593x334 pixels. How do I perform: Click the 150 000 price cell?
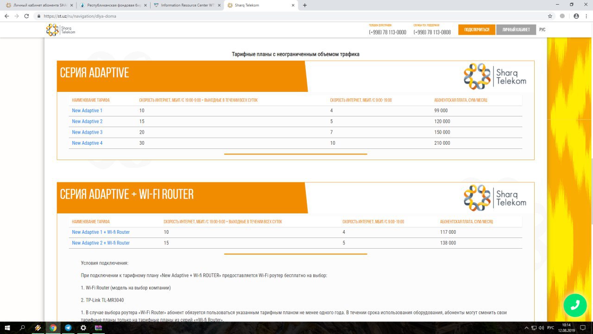click(442, 132)
